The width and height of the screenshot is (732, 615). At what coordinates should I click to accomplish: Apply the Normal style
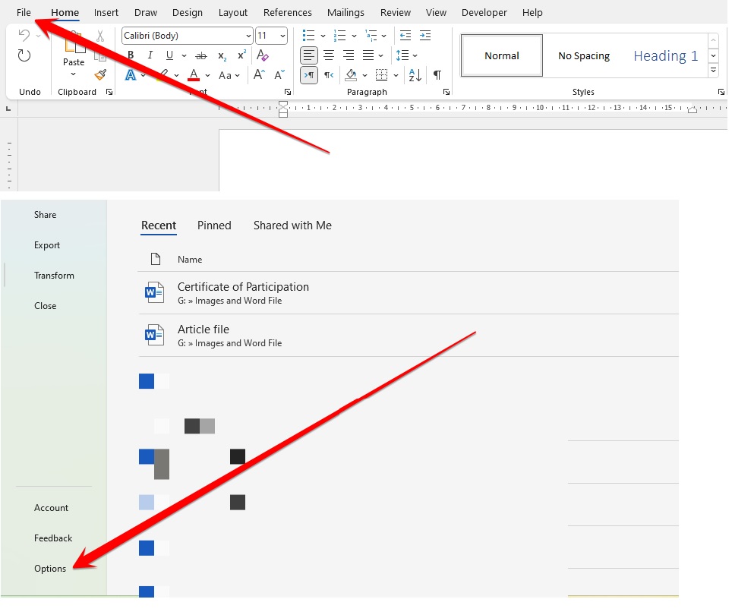click(501, 55)
